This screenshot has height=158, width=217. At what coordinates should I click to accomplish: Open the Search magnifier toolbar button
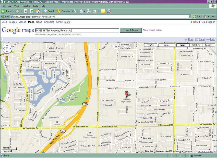click(x=49, y=11)
